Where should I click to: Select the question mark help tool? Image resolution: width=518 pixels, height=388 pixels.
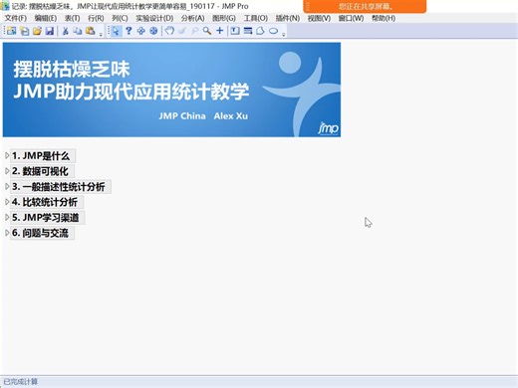coord(129,31)
